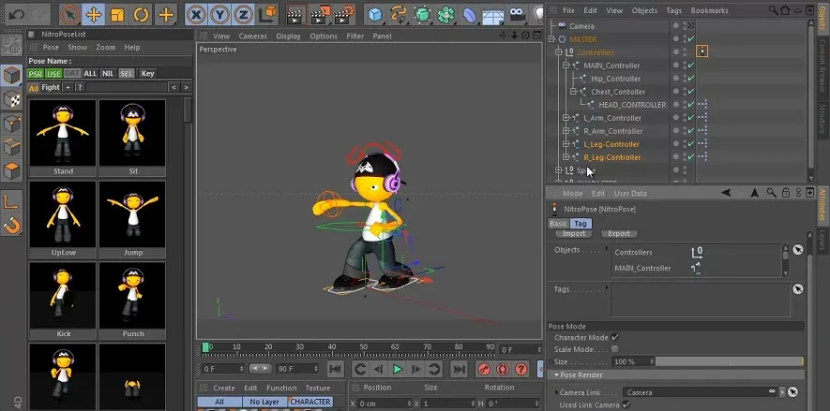Collapse the MAIN_Controller tree node
830x411 pixels.
566,66
